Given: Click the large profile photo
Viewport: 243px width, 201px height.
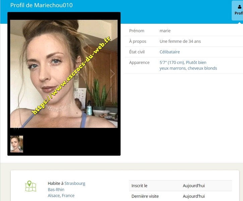Looking at the screenshot, I should 64,74.
